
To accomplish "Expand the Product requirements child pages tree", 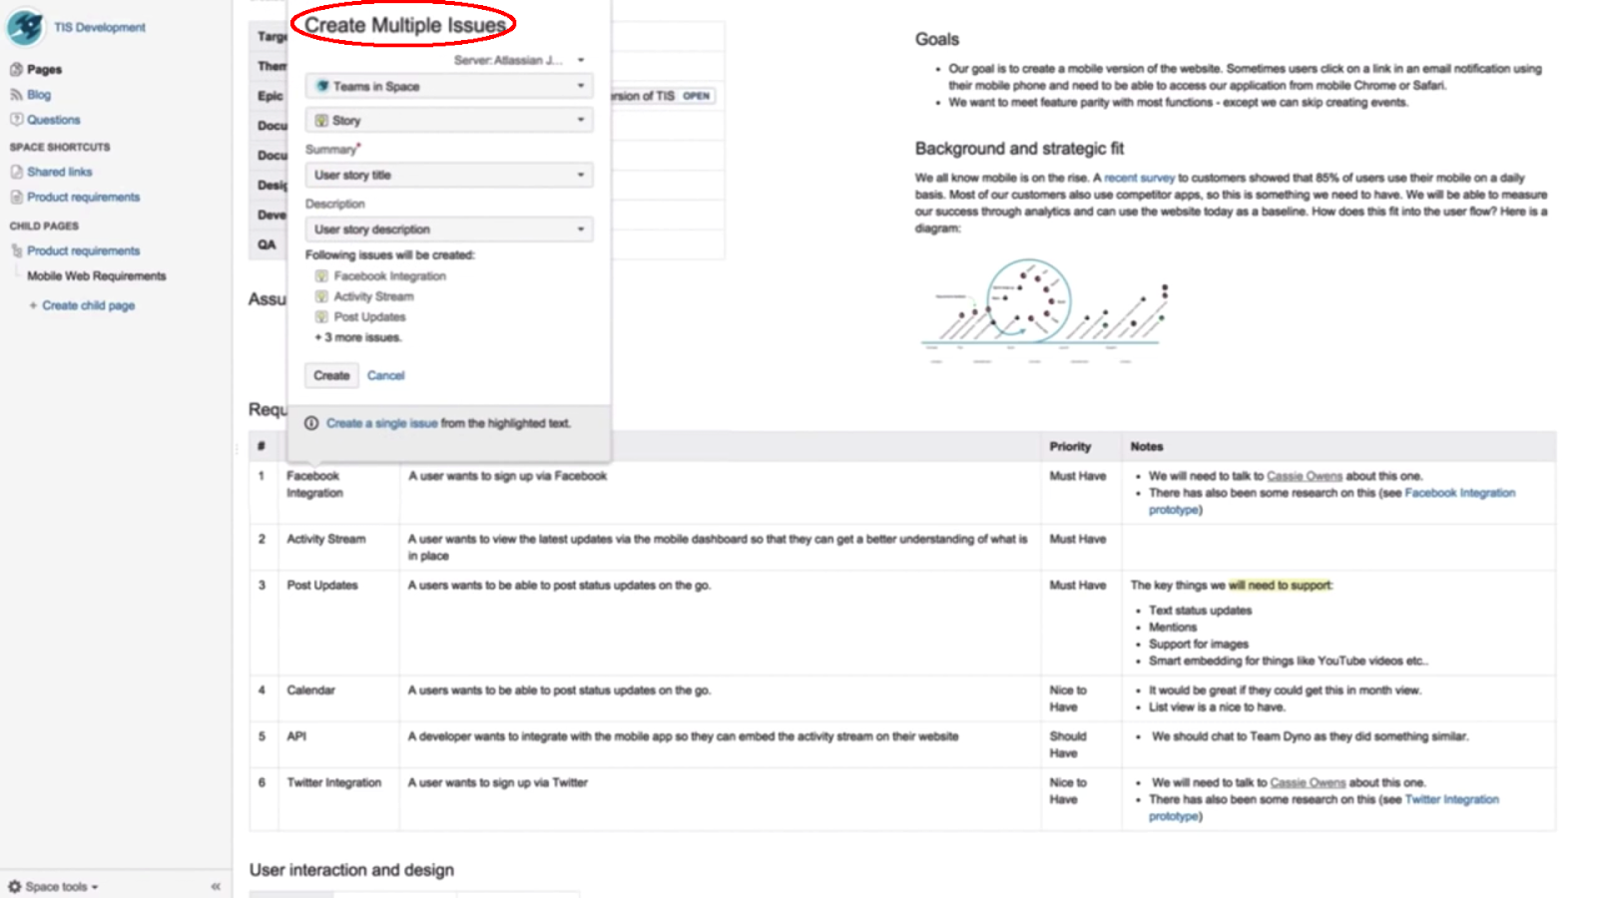I will click(17, 251).
